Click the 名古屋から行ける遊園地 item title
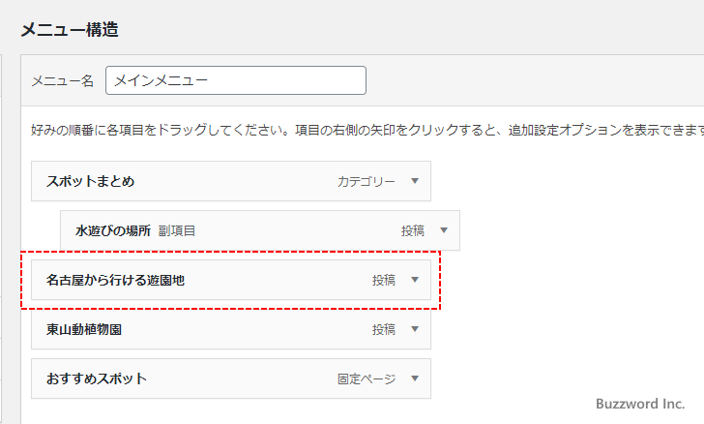The height and width of the screenshot is (424, 704). tap(115, 280)
